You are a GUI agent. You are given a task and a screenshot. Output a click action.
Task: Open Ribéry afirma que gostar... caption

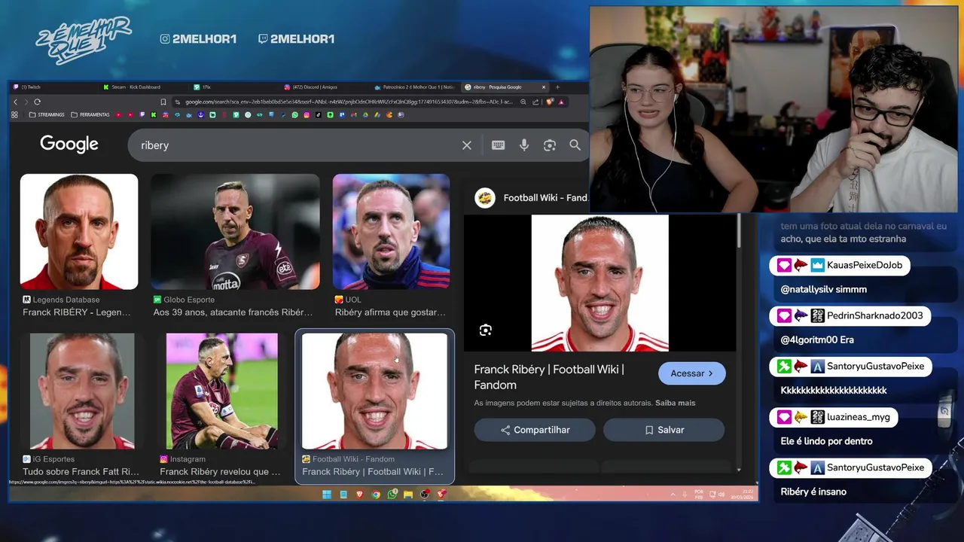pos(390,312)
